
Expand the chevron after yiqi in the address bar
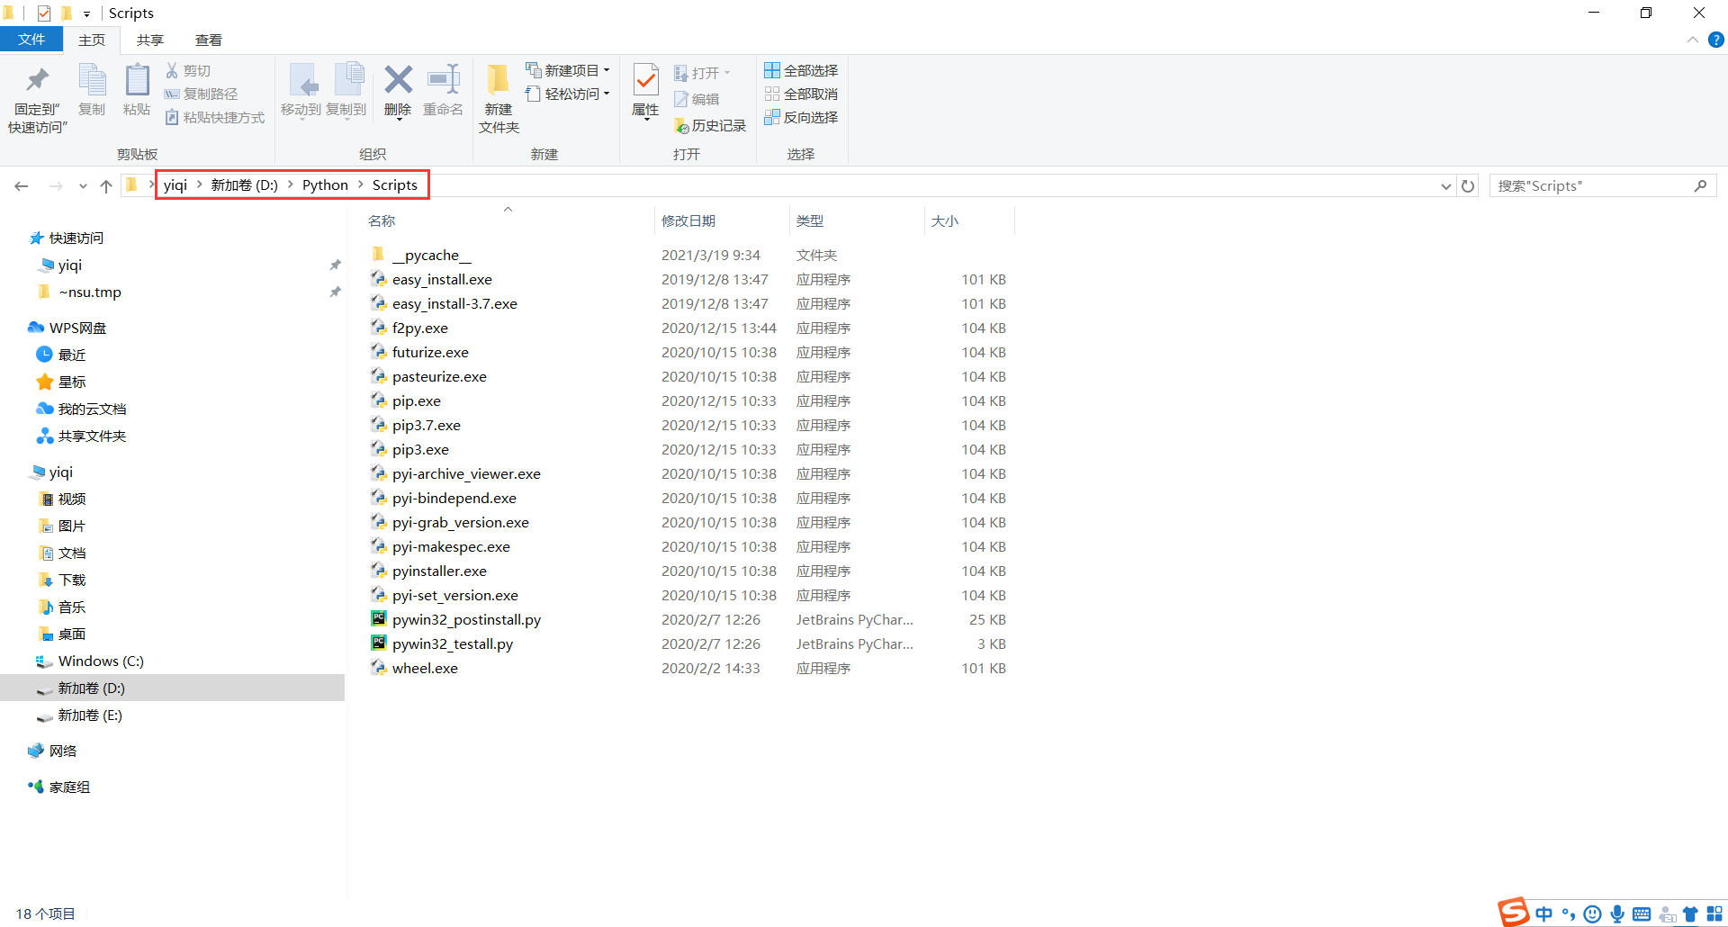(x=199, y=184)
